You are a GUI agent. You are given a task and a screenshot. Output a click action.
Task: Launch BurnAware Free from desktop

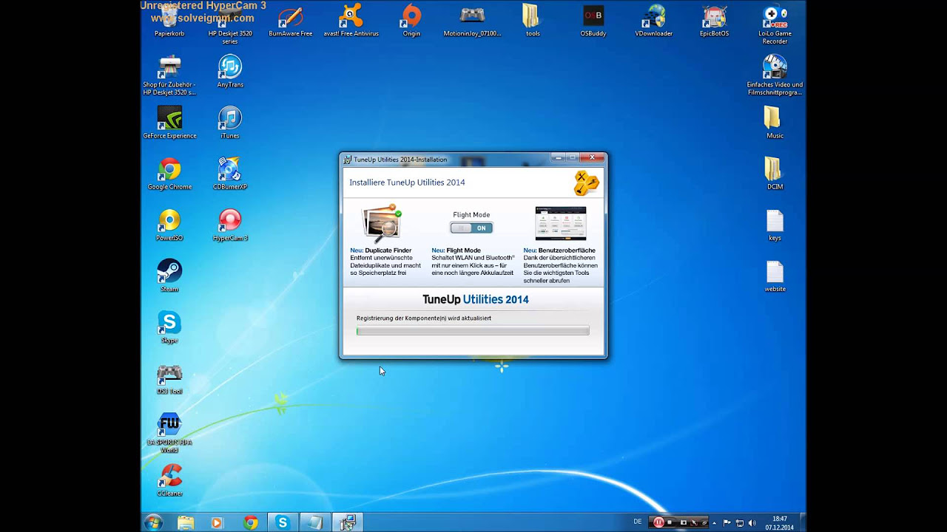pos(291,21)
